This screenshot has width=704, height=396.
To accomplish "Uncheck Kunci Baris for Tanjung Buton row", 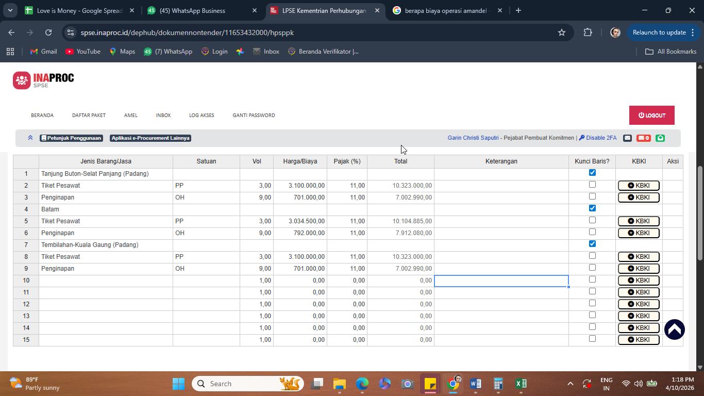I will [x=592, y=173].
